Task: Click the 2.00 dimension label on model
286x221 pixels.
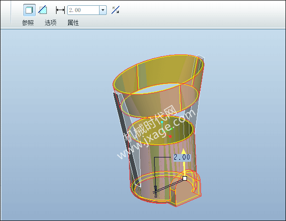Action: coord(182,157)
